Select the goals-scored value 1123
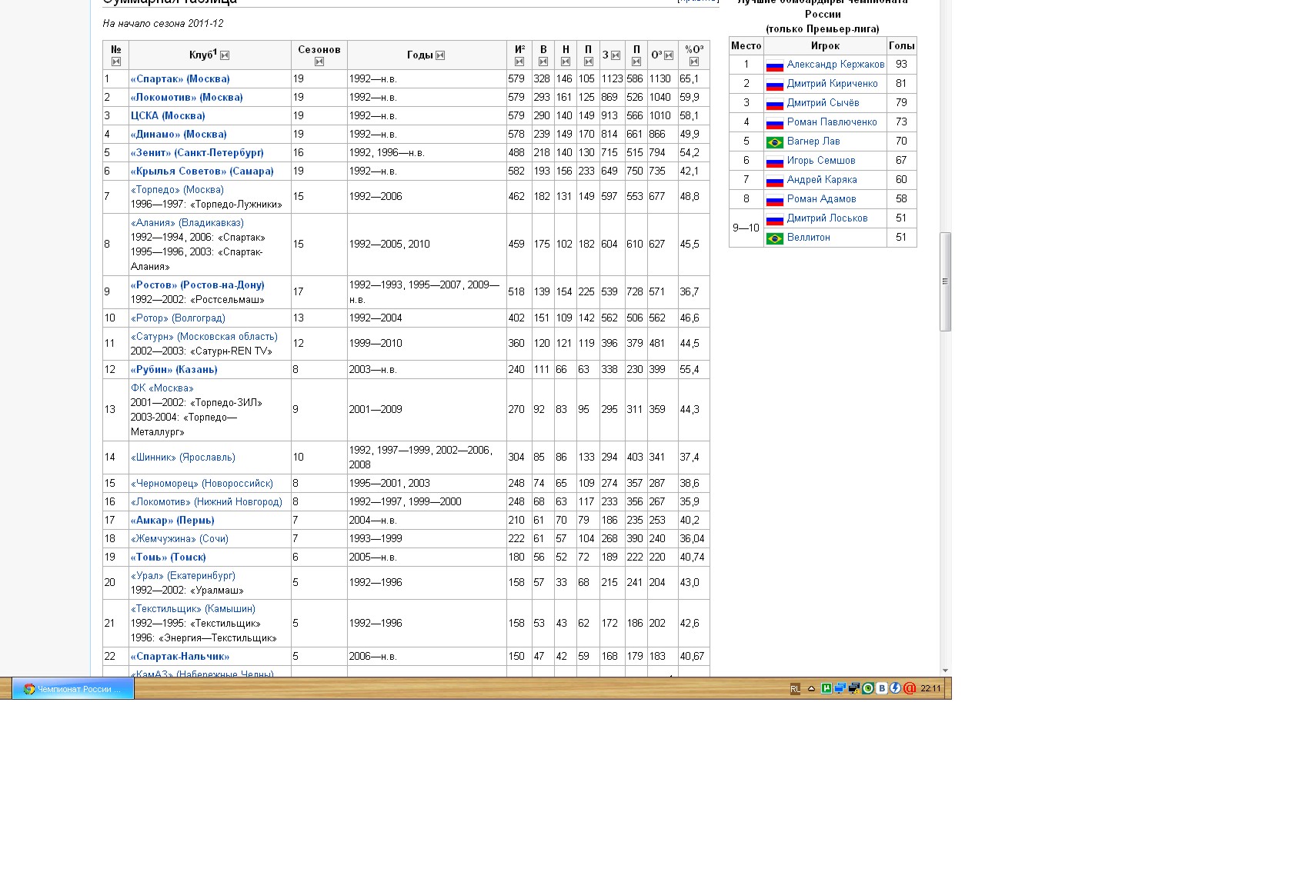 (612, 78)
